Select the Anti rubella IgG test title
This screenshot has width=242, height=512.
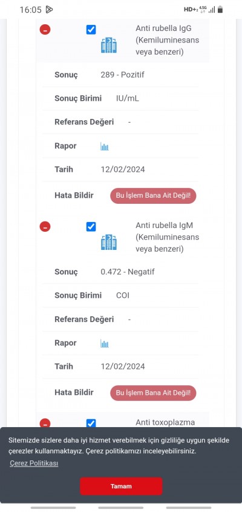[x=168, y=40]
